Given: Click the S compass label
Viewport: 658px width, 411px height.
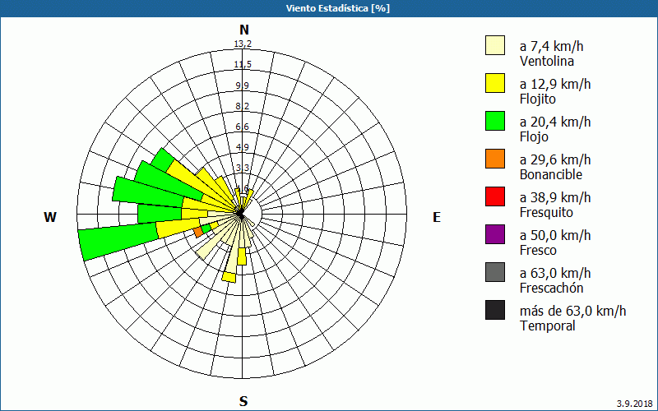Looking at the screenshot, I should pos(243,401).
